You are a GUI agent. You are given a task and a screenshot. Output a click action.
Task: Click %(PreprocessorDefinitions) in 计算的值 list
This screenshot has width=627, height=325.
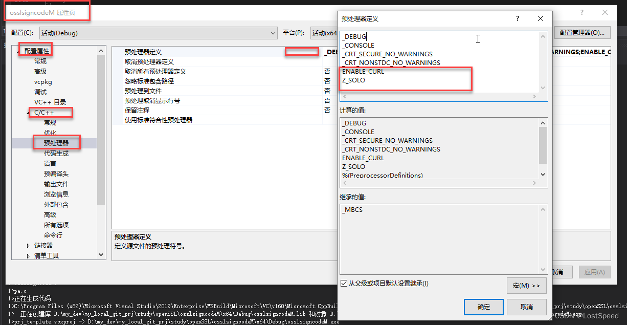pos(383,176)
